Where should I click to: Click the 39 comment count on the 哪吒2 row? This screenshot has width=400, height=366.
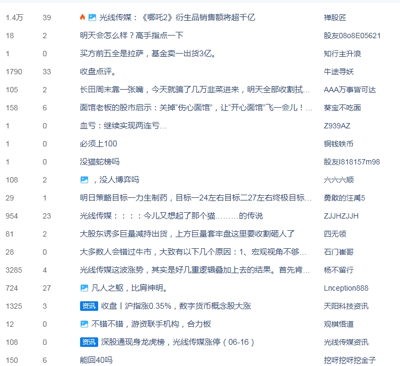click(47, 18)
